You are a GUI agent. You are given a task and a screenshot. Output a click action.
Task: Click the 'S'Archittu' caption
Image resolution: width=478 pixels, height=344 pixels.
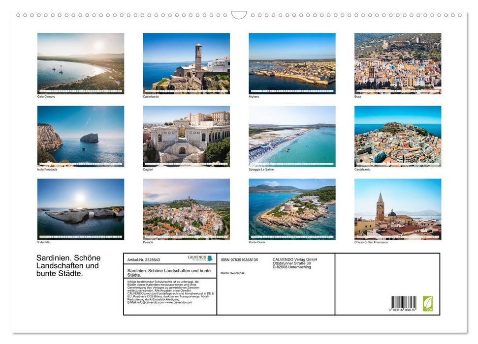(x=44, y=242)
